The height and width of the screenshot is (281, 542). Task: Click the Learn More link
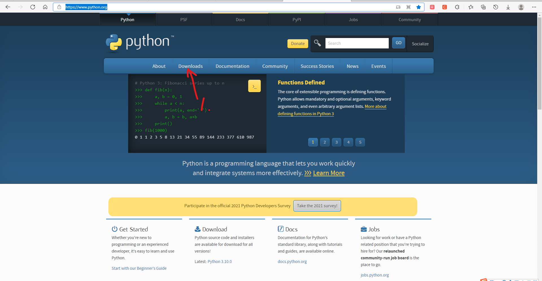point(329,173)
